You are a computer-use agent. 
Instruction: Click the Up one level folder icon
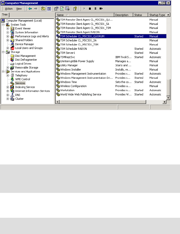tap(43, 9)
